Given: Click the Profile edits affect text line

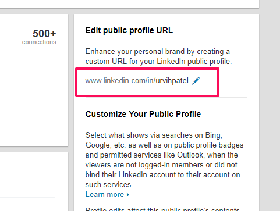Looking at the screenshot, I should pos(162,209).
